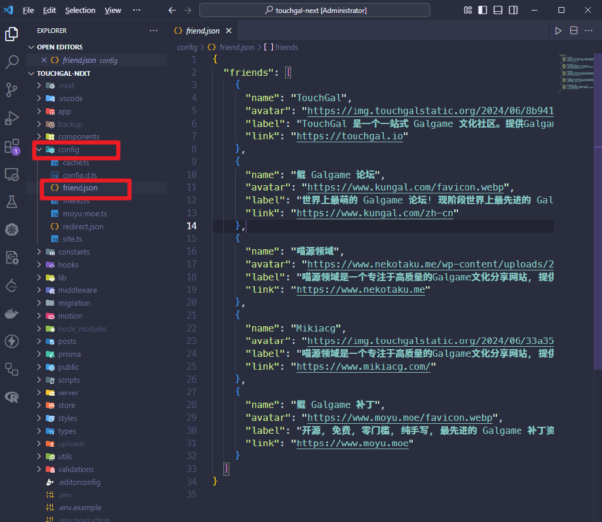Toggle the primary side bar visibility
602x522 pixels.
(483, 10)
